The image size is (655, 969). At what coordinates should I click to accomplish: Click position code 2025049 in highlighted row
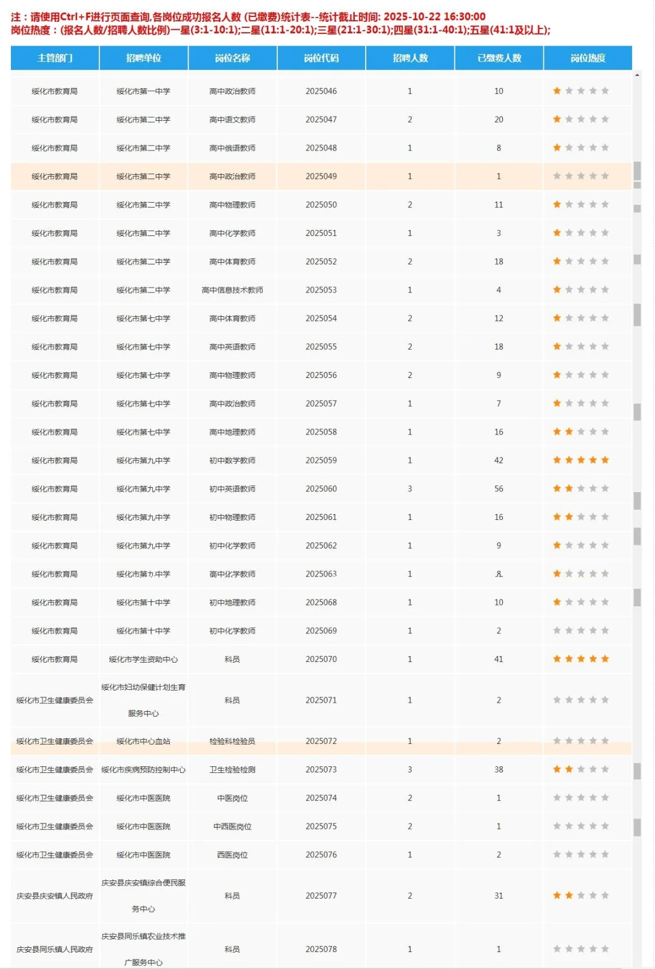[321, 176]
